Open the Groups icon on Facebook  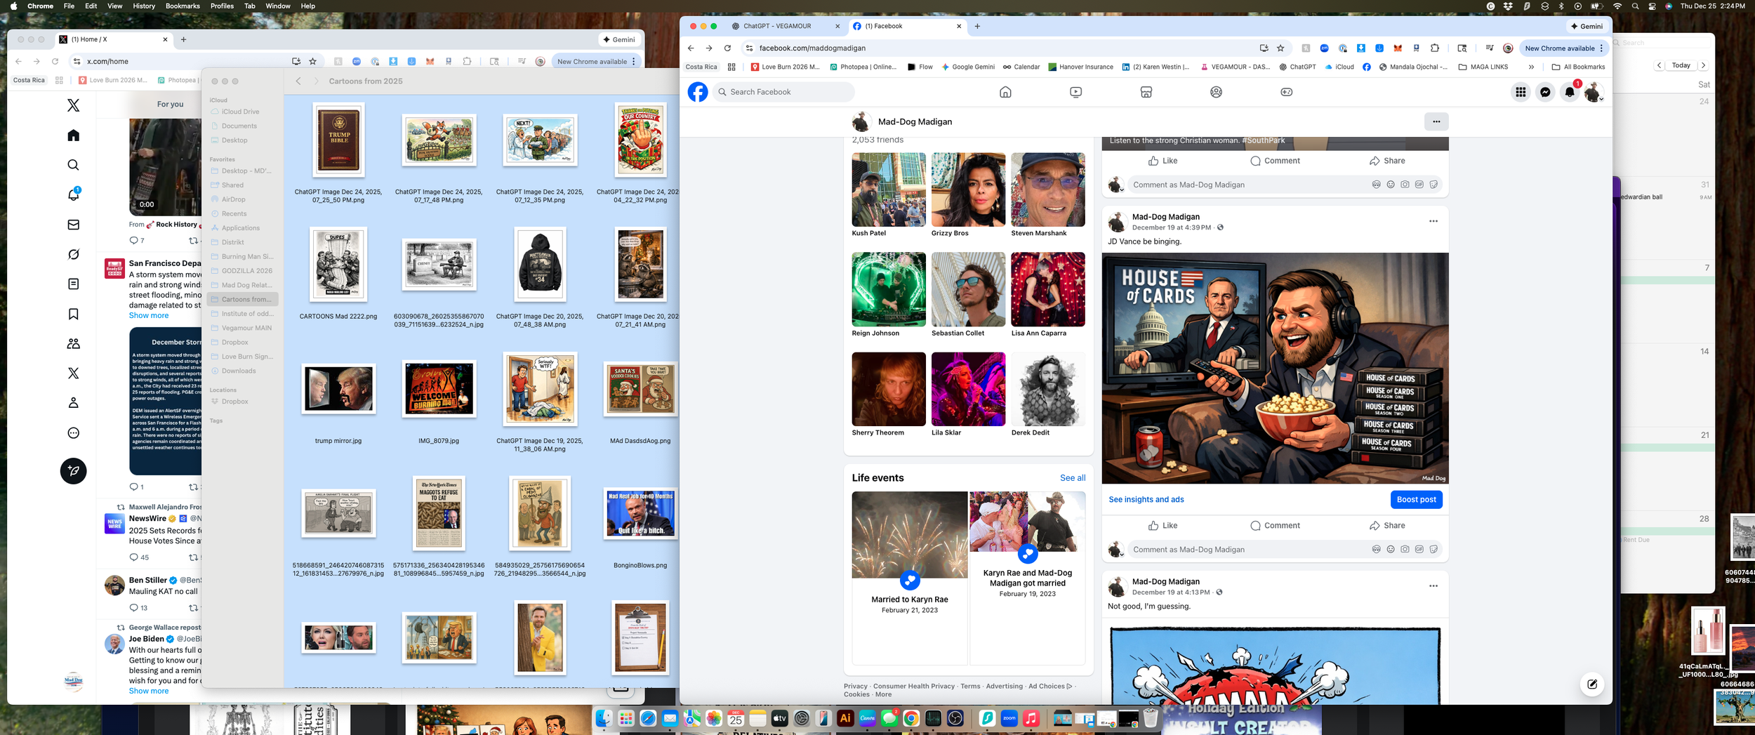[x=1215, y=92]
